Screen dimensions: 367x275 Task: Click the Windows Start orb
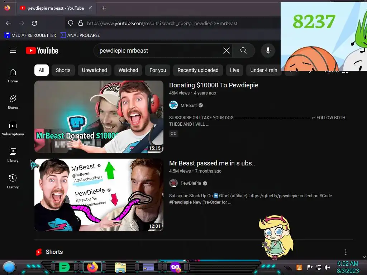[x=9, y=267]
